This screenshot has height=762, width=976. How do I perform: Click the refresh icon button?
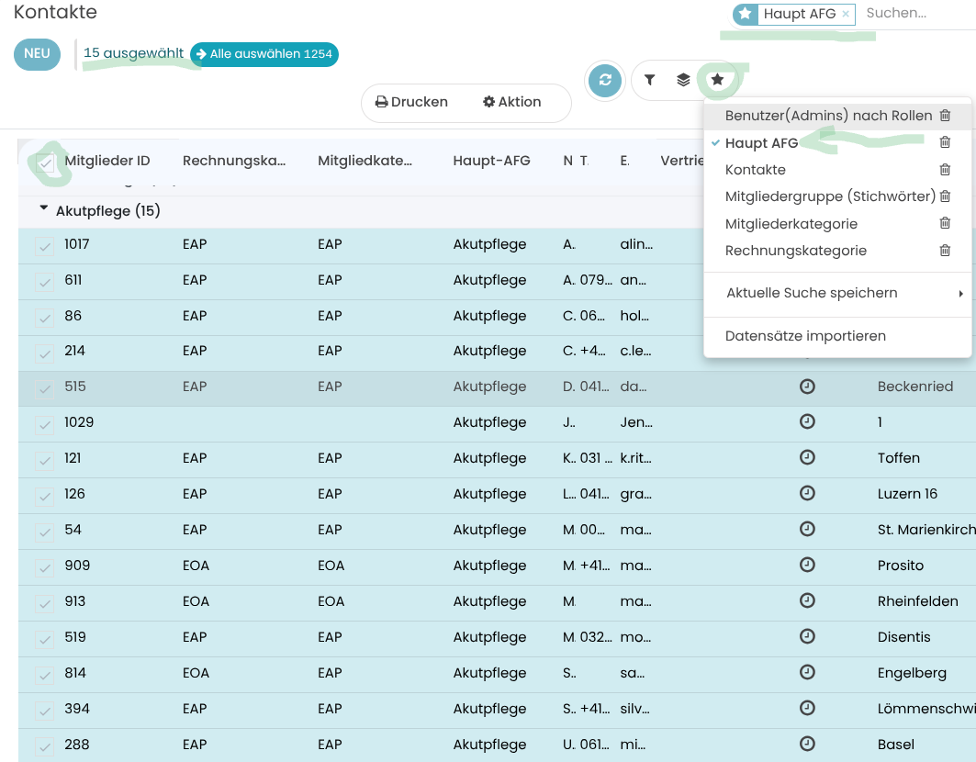coord(605,80)
